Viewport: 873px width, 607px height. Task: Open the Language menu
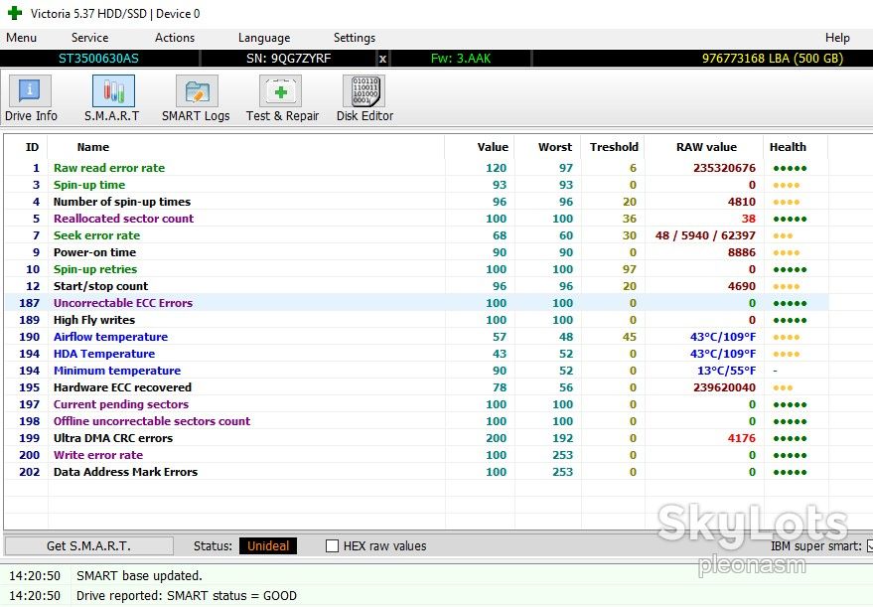(264, 38)
